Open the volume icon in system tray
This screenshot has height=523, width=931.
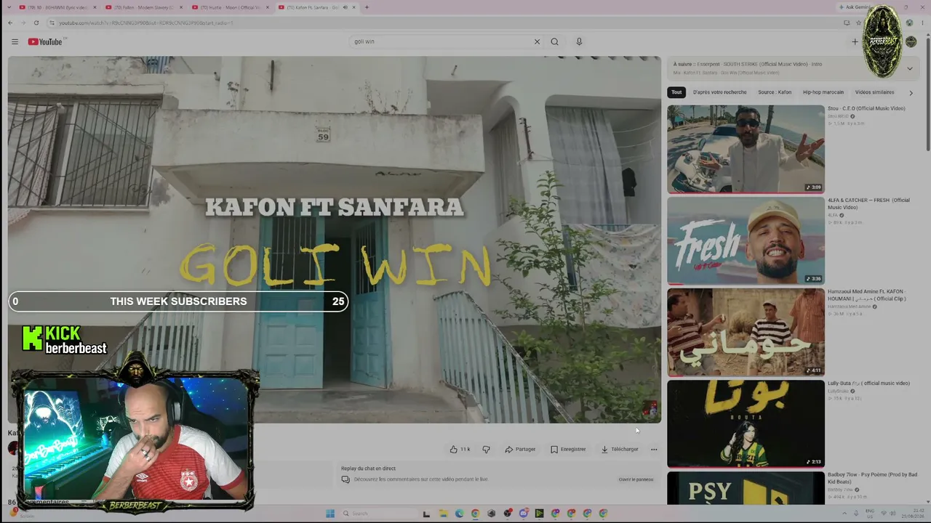coord(891,514)
